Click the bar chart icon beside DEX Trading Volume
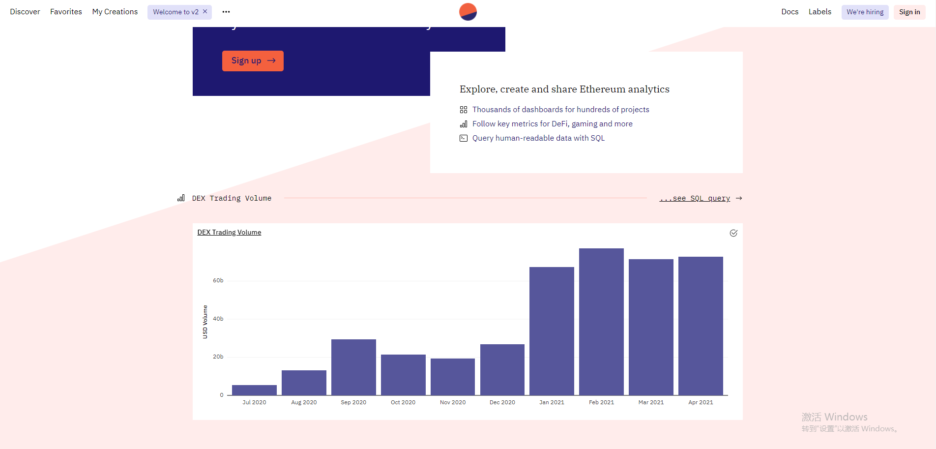Viewport: 936px width, 449px height. coord(181,198)
